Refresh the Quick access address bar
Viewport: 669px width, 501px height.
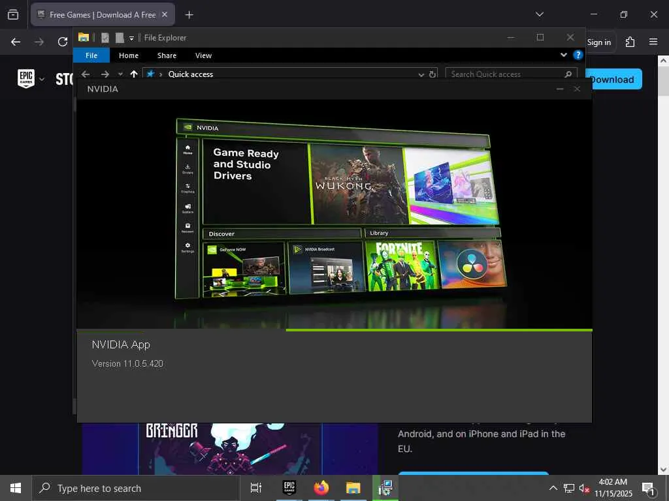point(432,74)
